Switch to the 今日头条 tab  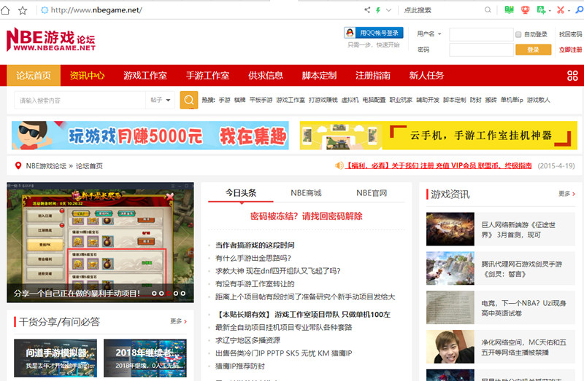pyautogui.click(x=241, y=193)
